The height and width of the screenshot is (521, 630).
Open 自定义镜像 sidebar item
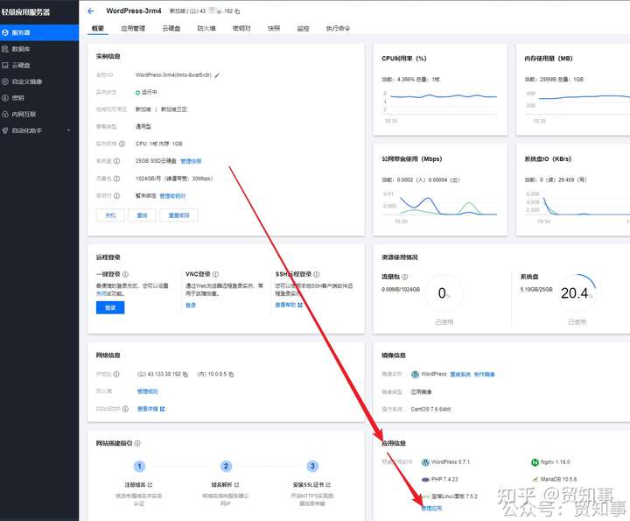click(39, 81)
